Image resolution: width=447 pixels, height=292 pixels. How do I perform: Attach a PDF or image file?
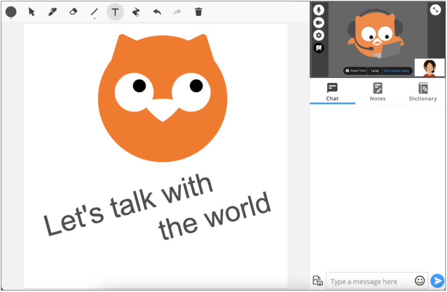[x=318, y=281]
